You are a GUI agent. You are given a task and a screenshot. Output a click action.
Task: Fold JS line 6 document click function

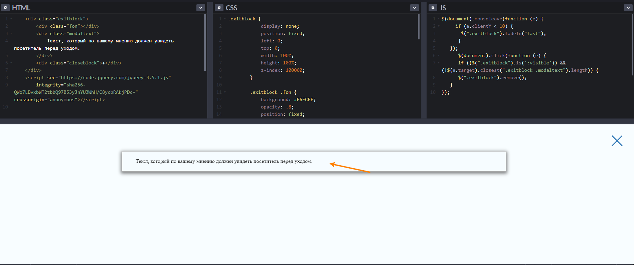tap(439, 56)
